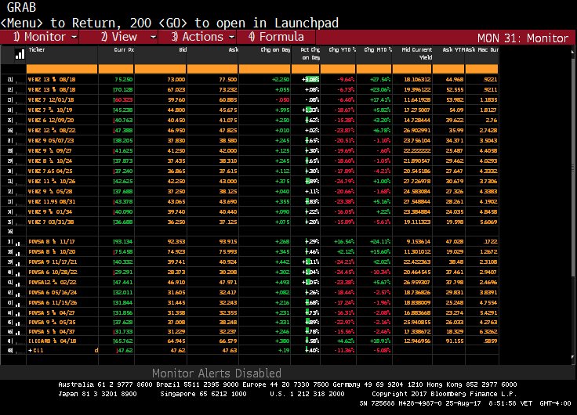577x415 pixels.
Task: Open chart icon for PDVSA 12 ¾ 02/22 row
Action: pos(18,283)
